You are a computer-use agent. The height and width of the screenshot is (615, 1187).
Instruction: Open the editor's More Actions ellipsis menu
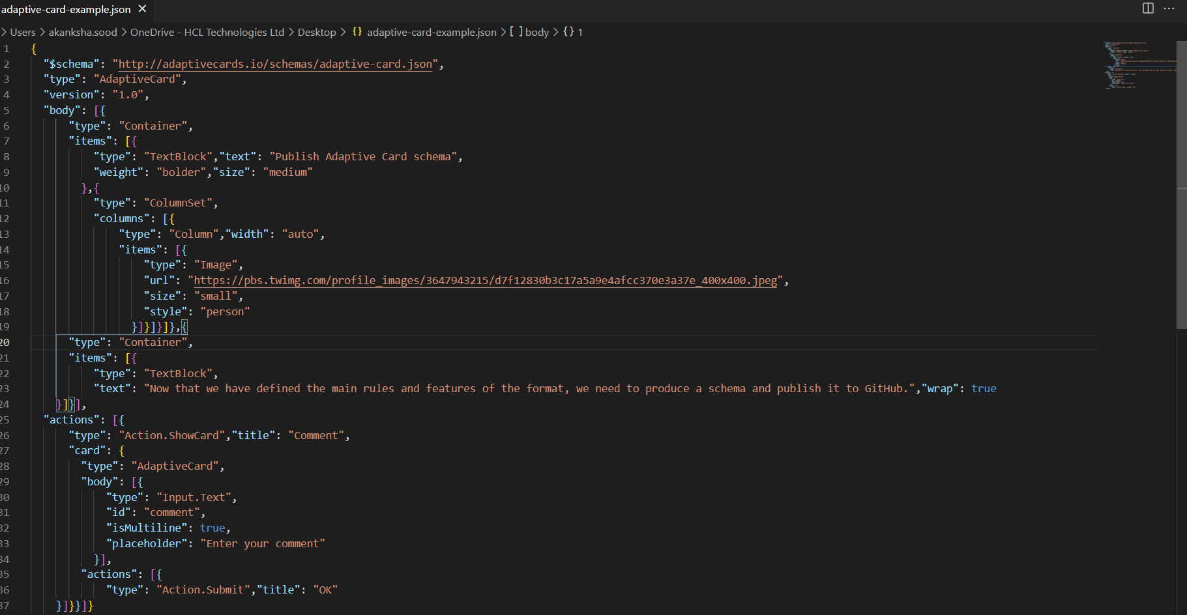tap(1170, 8)
